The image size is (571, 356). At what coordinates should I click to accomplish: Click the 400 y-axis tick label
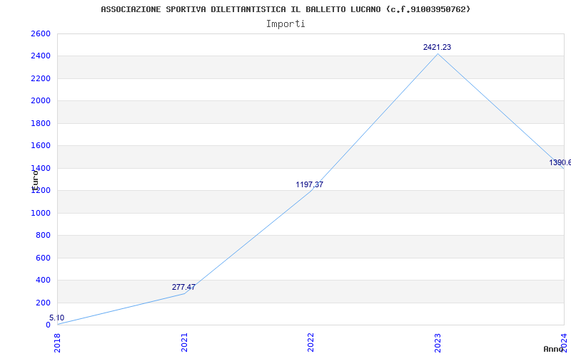44,281
